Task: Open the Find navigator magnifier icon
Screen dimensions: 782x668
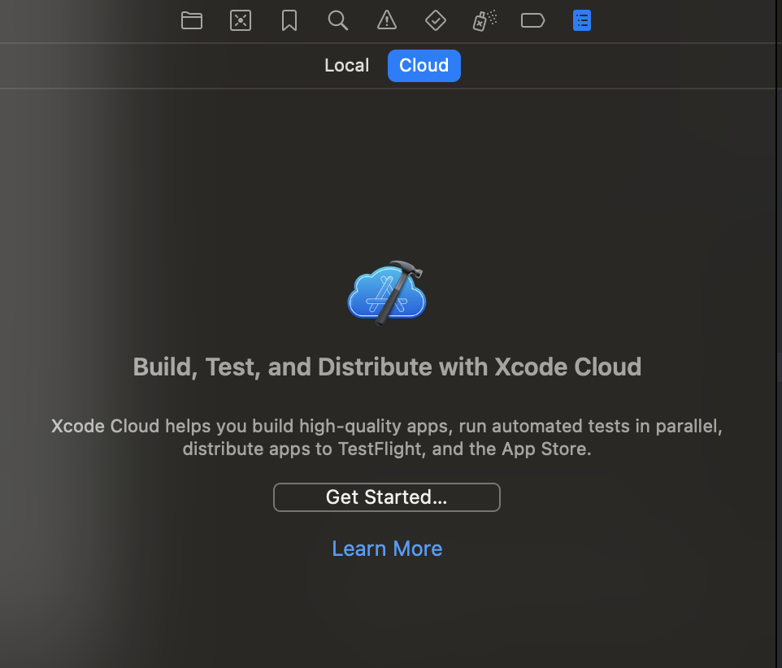Action: click(337, 21)
